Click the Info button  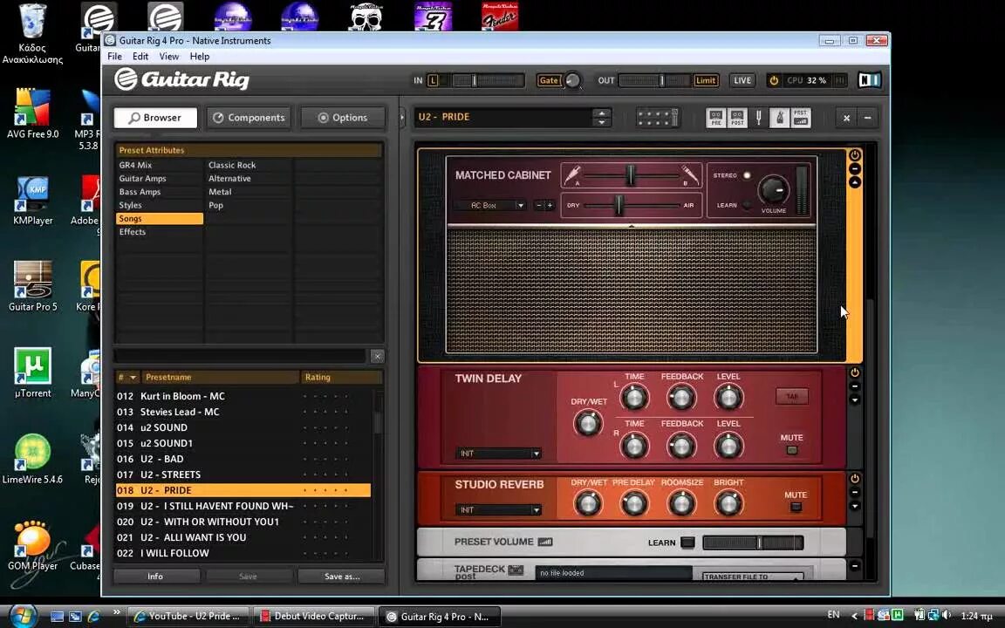click(x=155, y=576)
